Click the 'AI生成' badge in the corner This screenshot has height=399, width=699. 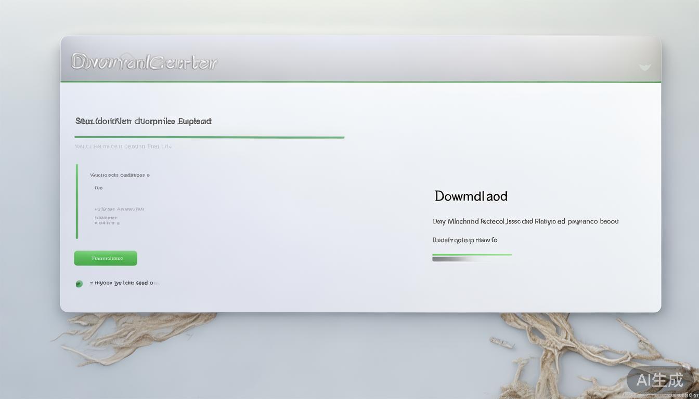click(x=659, y=380)
